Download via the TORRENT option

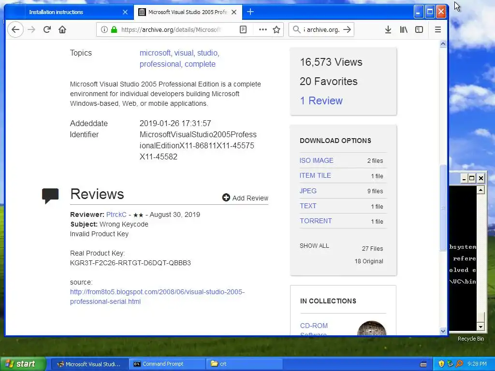click(x=316, y=221)
